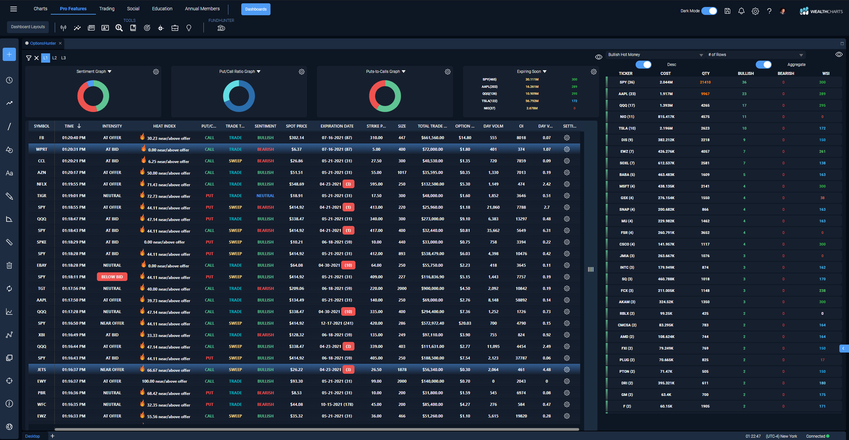Open settings gear for FB row
Image resolution: width=849 pixels, height=440 pixels.
point(567,137)
